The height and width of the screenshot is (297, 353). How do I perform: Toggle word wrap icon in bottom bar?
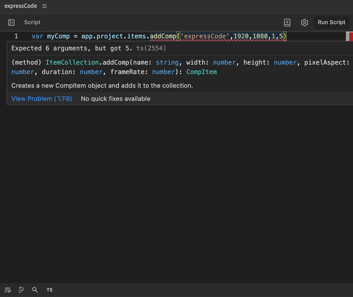[8, 290]
